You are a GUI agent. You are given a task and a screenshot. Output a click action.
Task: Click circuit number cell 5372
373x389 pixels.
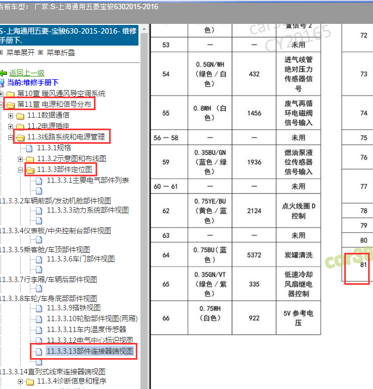(x=254, y=255)
